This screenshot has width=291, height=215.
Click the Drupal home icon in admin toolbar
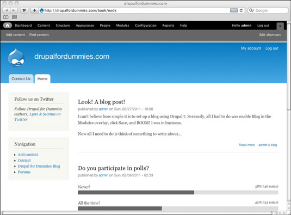tap(8, 26)
